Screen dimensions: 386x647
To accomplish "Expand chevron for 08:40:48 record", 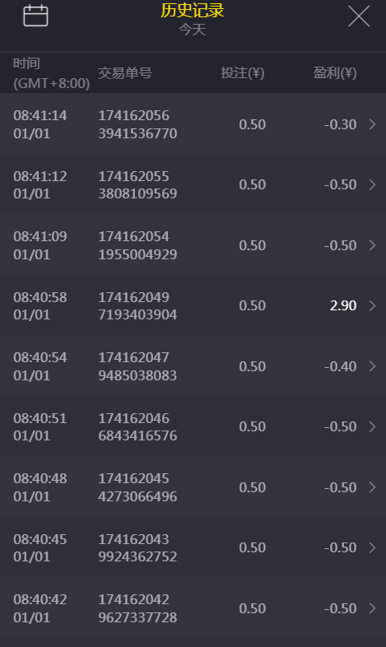I will click(372, 487).
